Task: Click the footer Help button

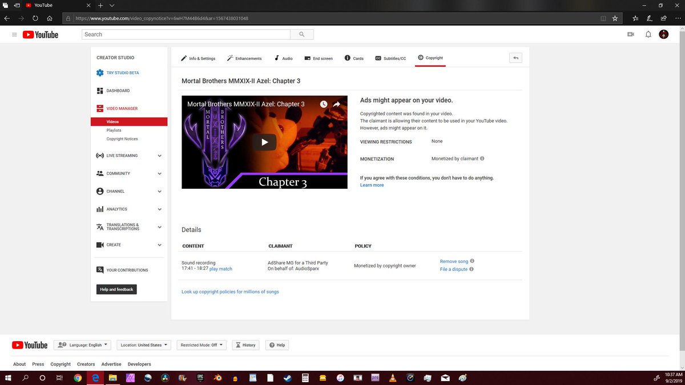Action: pyautogui.click(x=277, y=345)
